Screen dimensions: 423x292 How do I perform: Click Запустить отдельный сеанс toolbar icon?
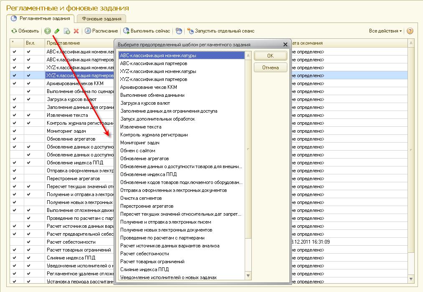pos(190,31)
